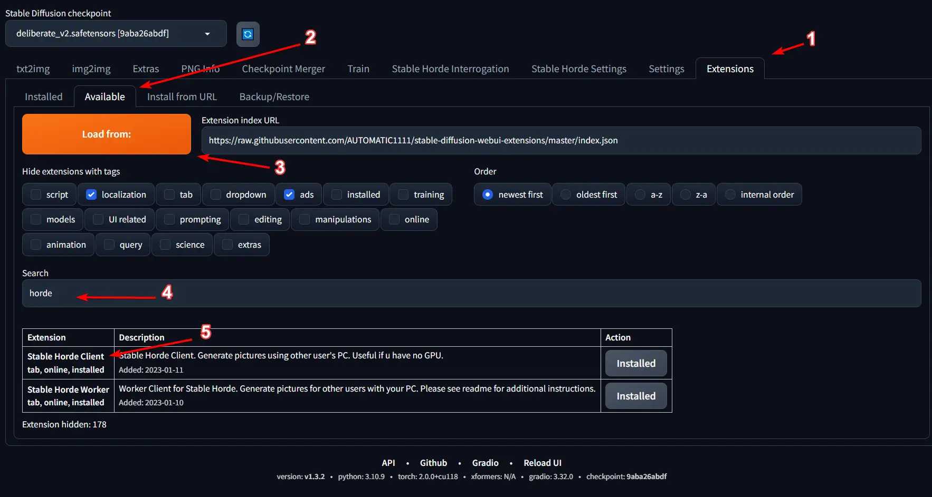Screen dimensions: 932x497
Task: Open the Gradio footer link
Action: pyautogui.click(x=485, y=463)
